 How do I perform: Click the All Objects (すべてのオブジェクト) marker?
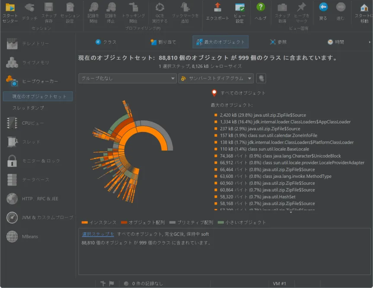coord(214,93)
